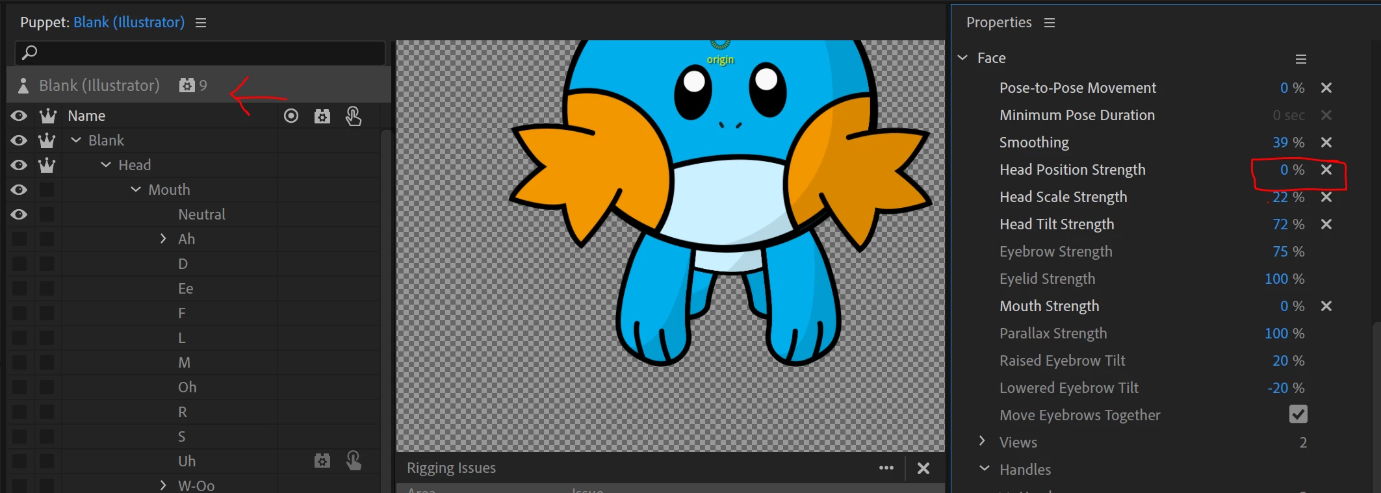Open the Blank (Illustrator) puppet link
Image resolution: width=1381 pixels, height=493 pixels.
click(x=129, y=22)
